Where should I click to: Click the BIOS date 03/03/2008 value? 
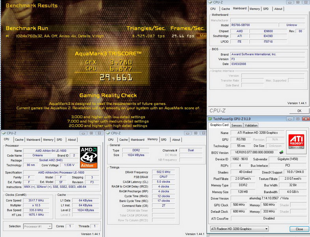pyautogui.click(x=239, y=64)
